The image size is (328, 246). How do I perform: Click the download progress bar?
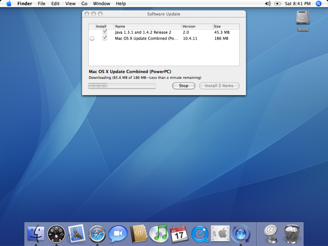pos(122,86)
